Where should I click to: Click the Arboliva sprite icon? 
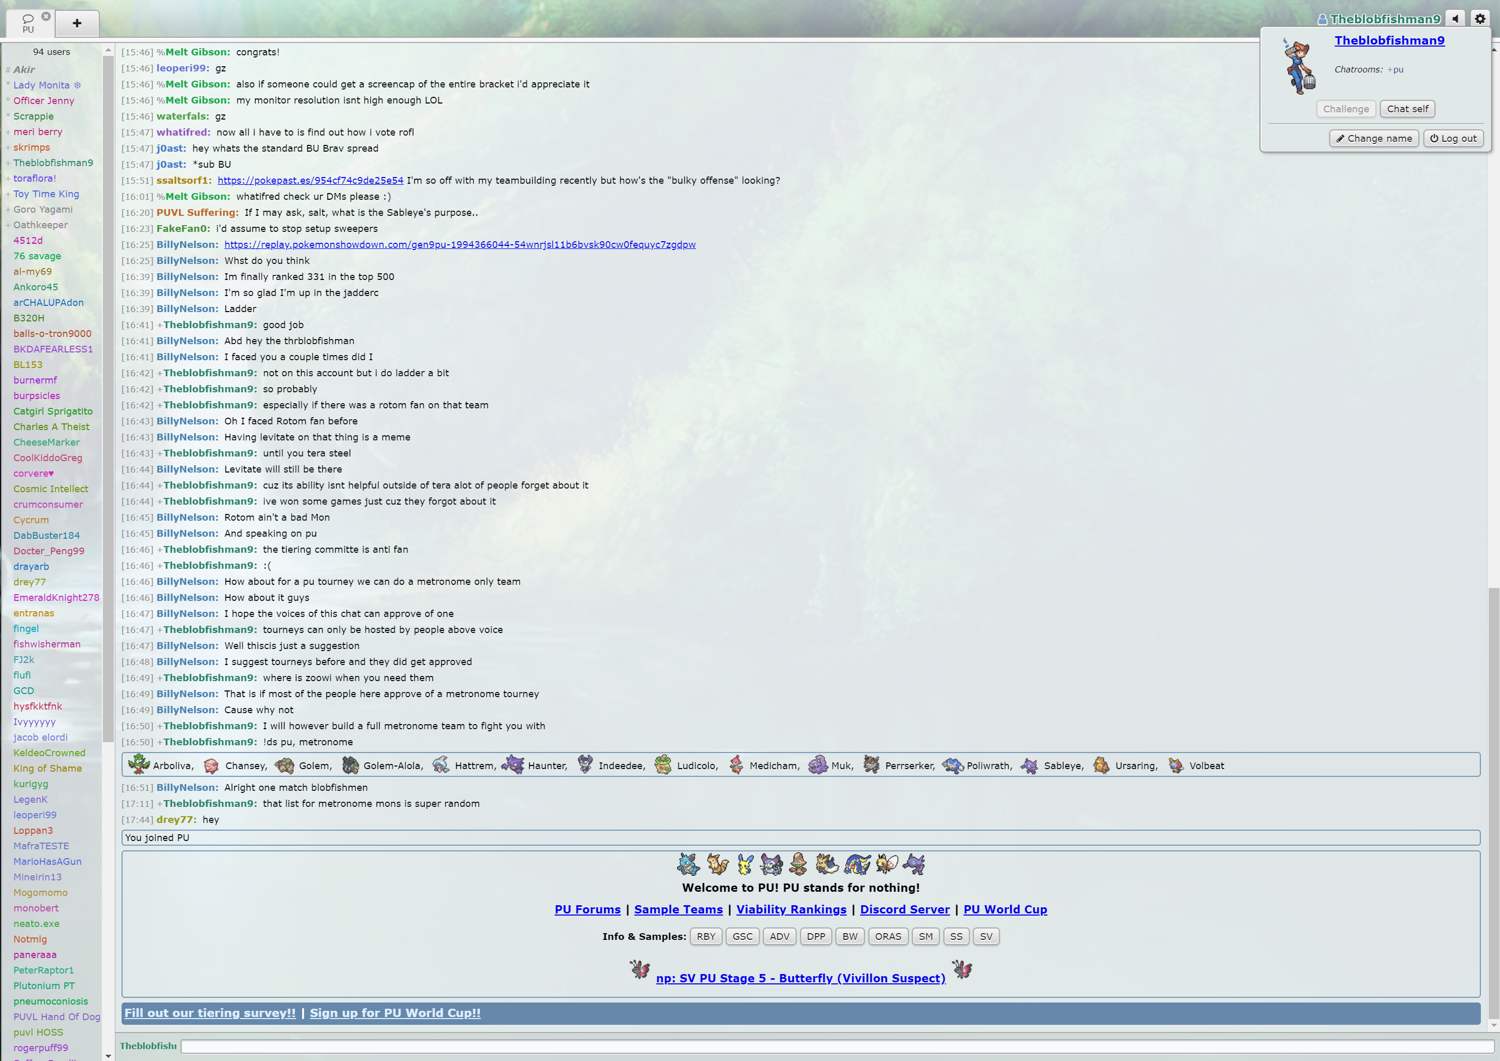(x=139, y=764)
